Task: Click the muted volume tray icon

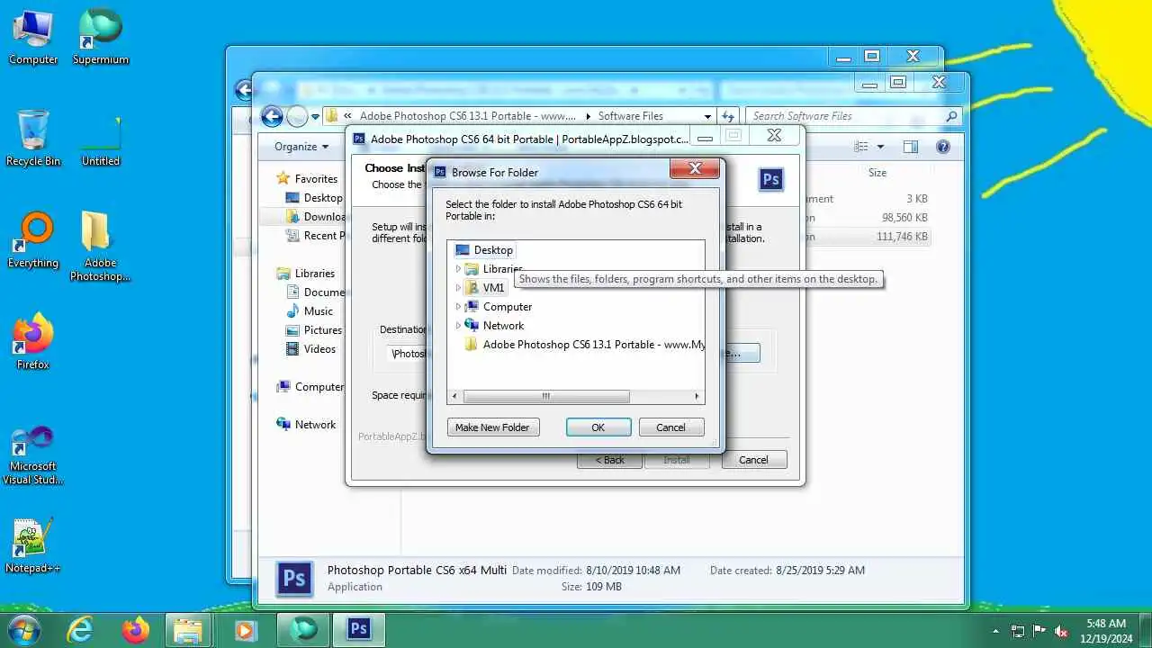Action: [1062, 631]
